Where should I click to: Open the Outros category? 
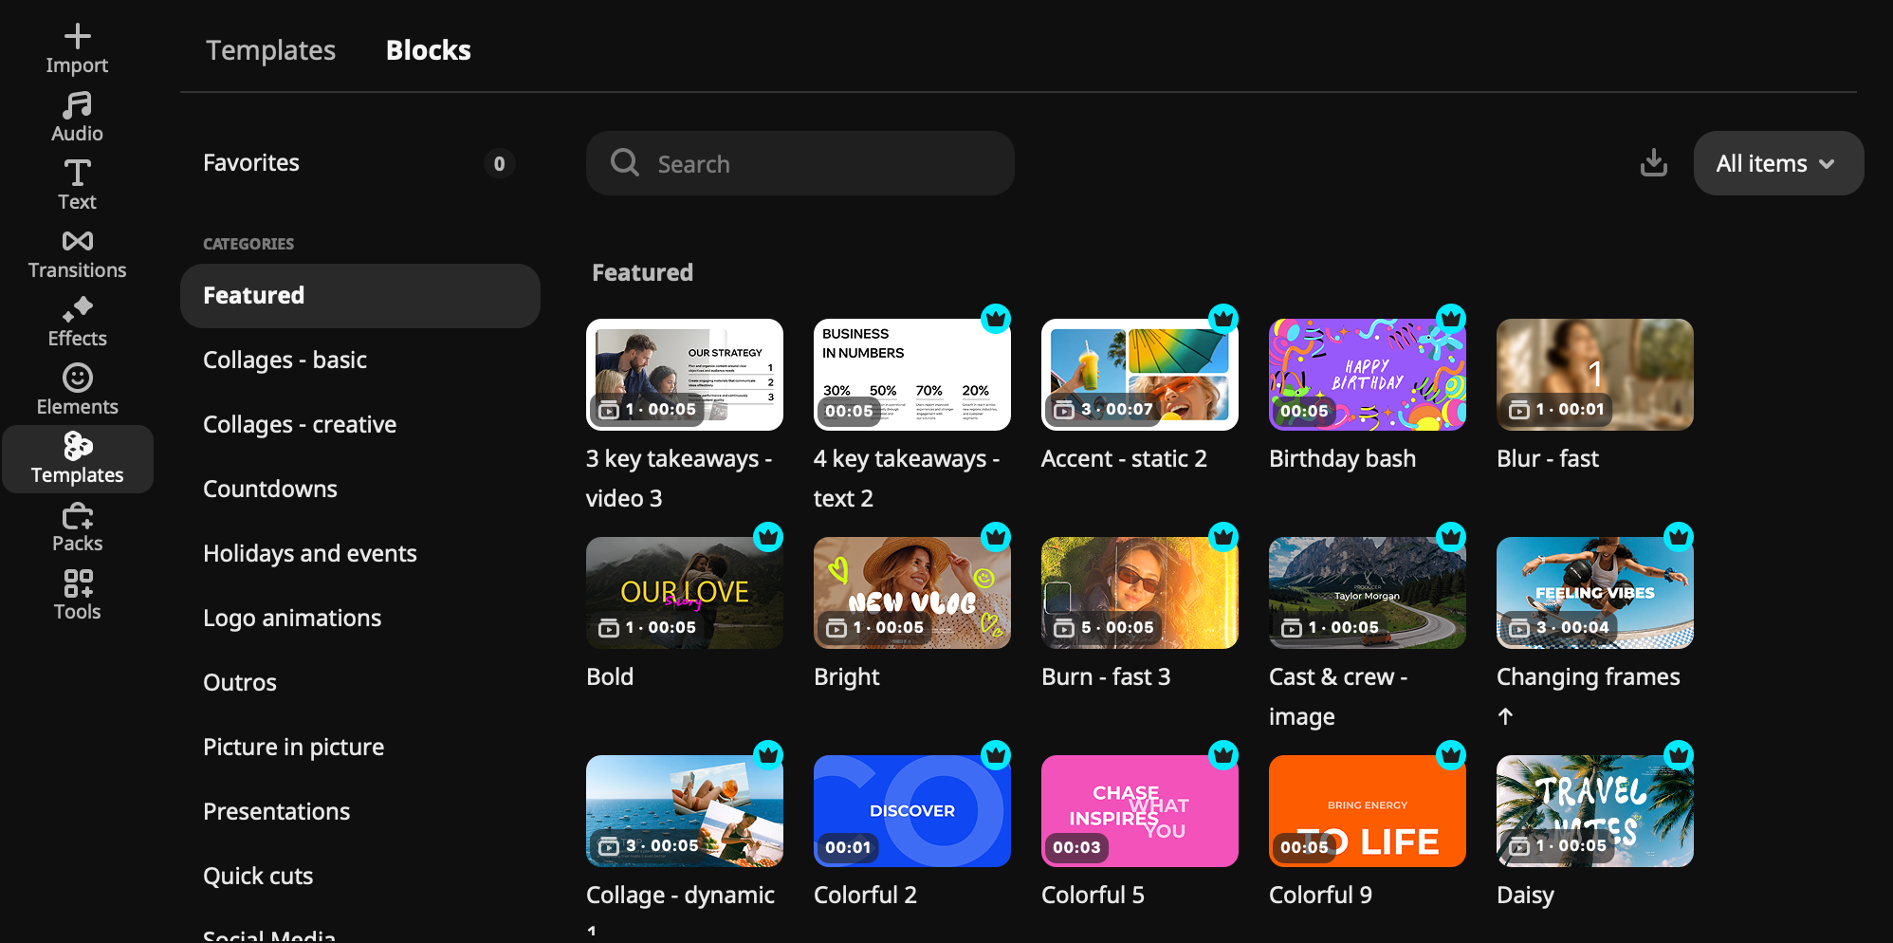[x=360, y=683]
